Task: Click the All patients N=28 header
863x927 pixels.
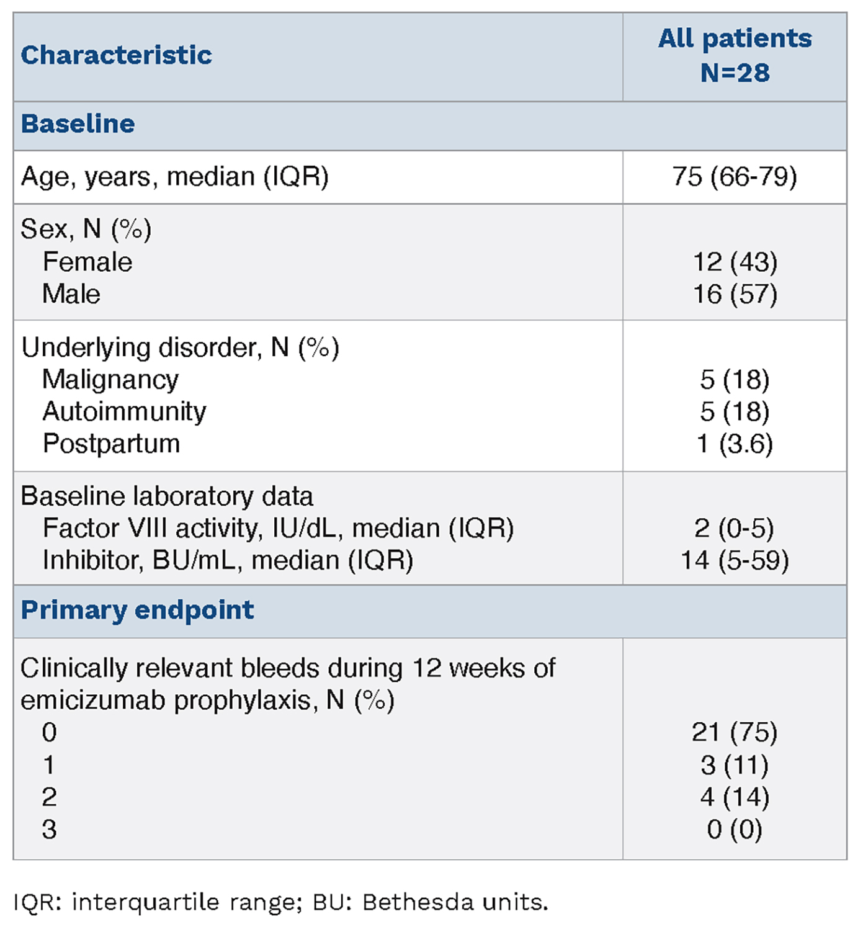Action: point(735,55)
